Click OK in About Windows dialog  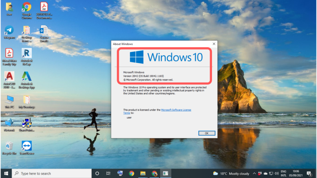coord(206,133)
